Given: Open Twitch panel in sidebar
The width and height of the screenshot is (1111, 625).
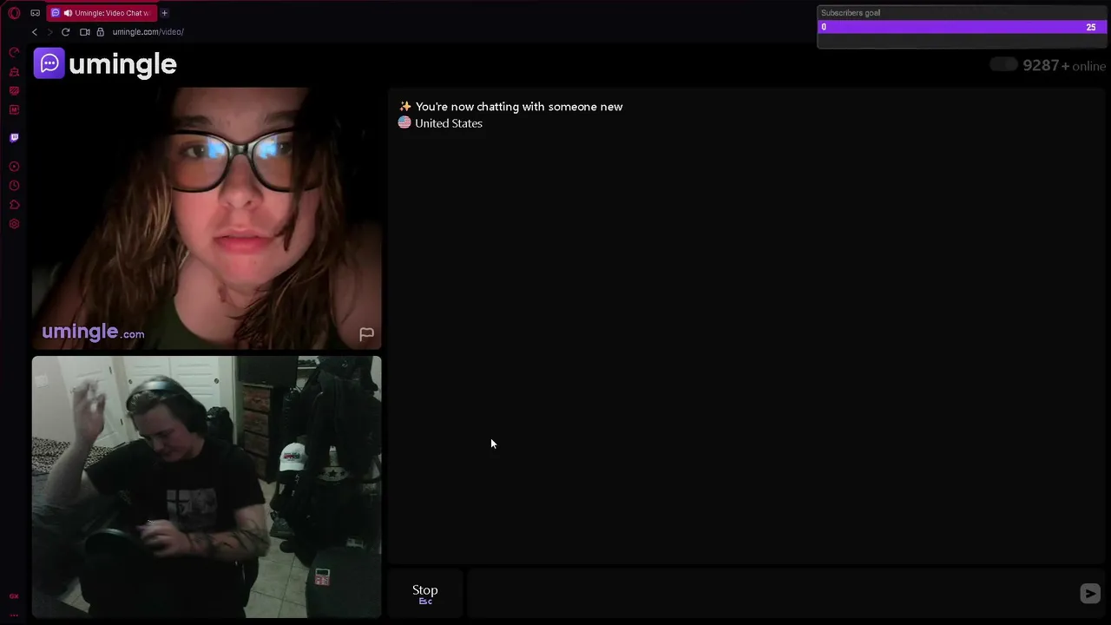Looking at the screenshot, I should [x=14, y=138].
